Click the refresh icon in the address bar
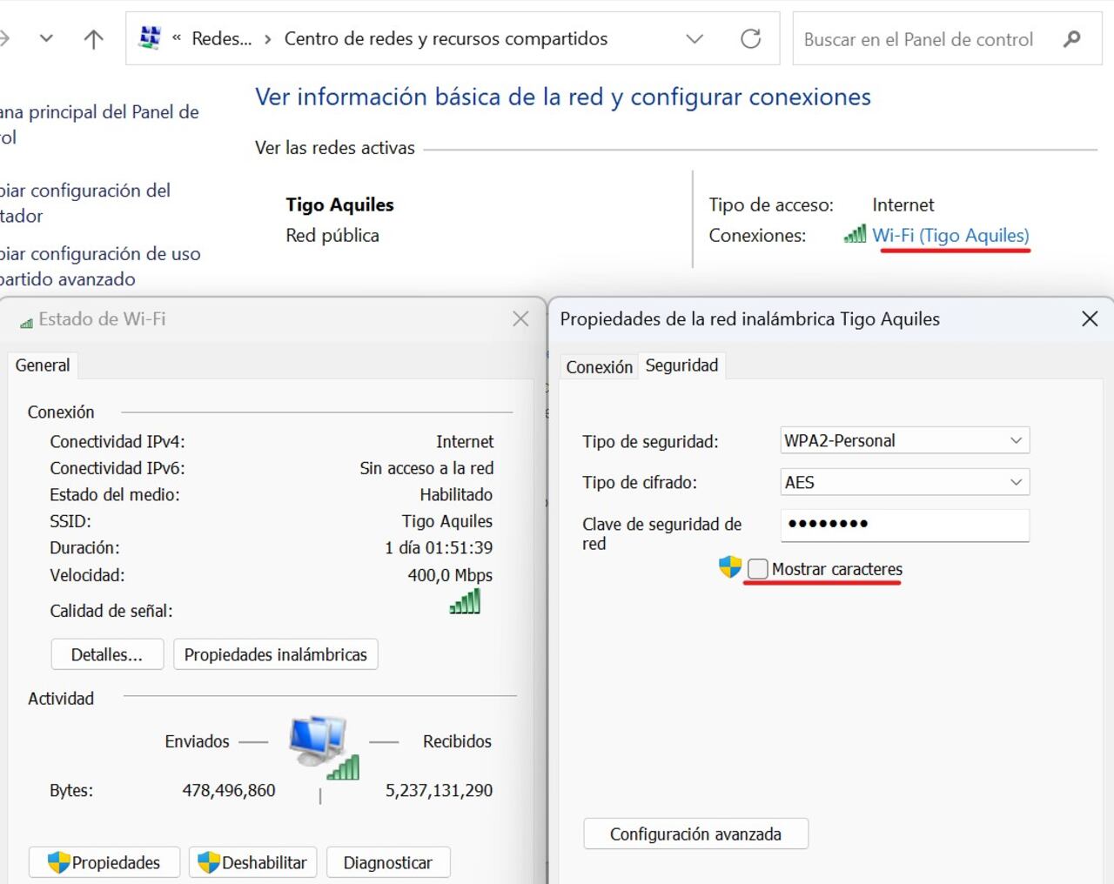This screenshot has width=1114, height=884. [751, 38]
